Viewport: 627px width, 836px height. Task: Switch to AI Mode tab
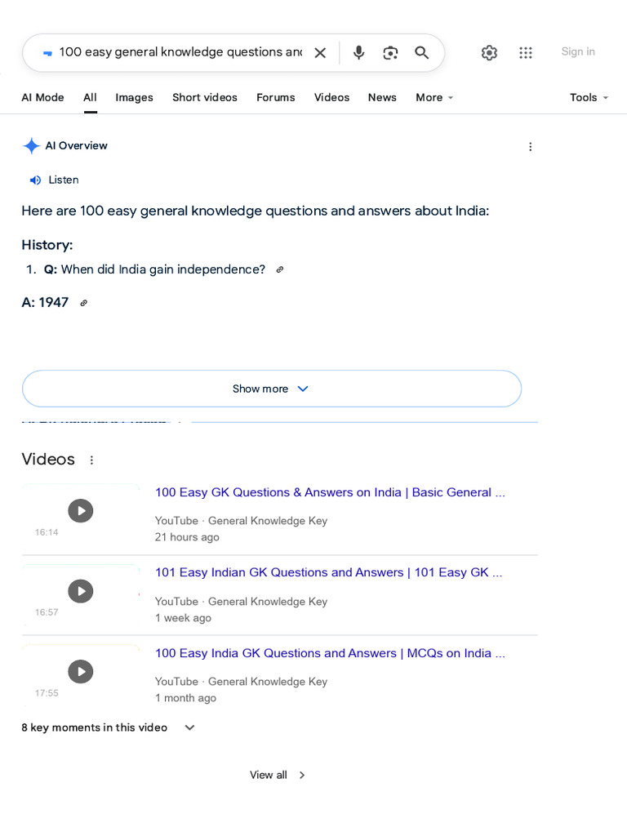(42, 98)
